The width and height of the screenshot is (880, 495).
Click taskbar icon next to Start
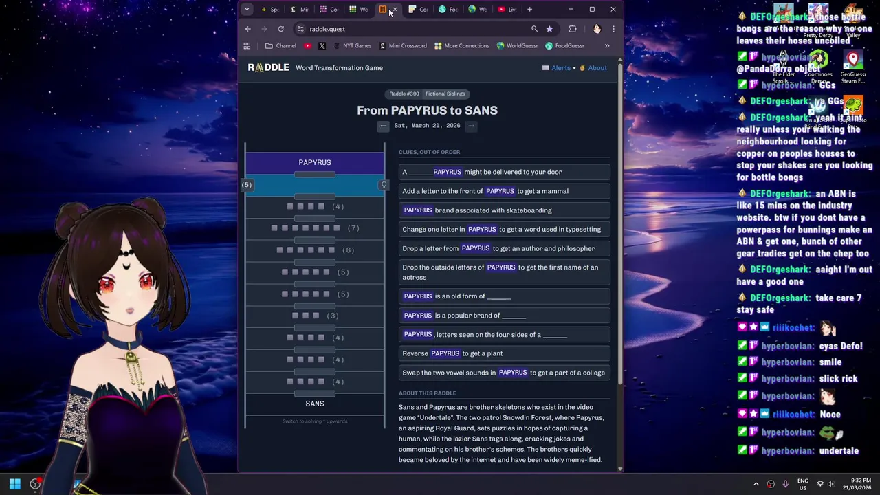pos(35,484)
